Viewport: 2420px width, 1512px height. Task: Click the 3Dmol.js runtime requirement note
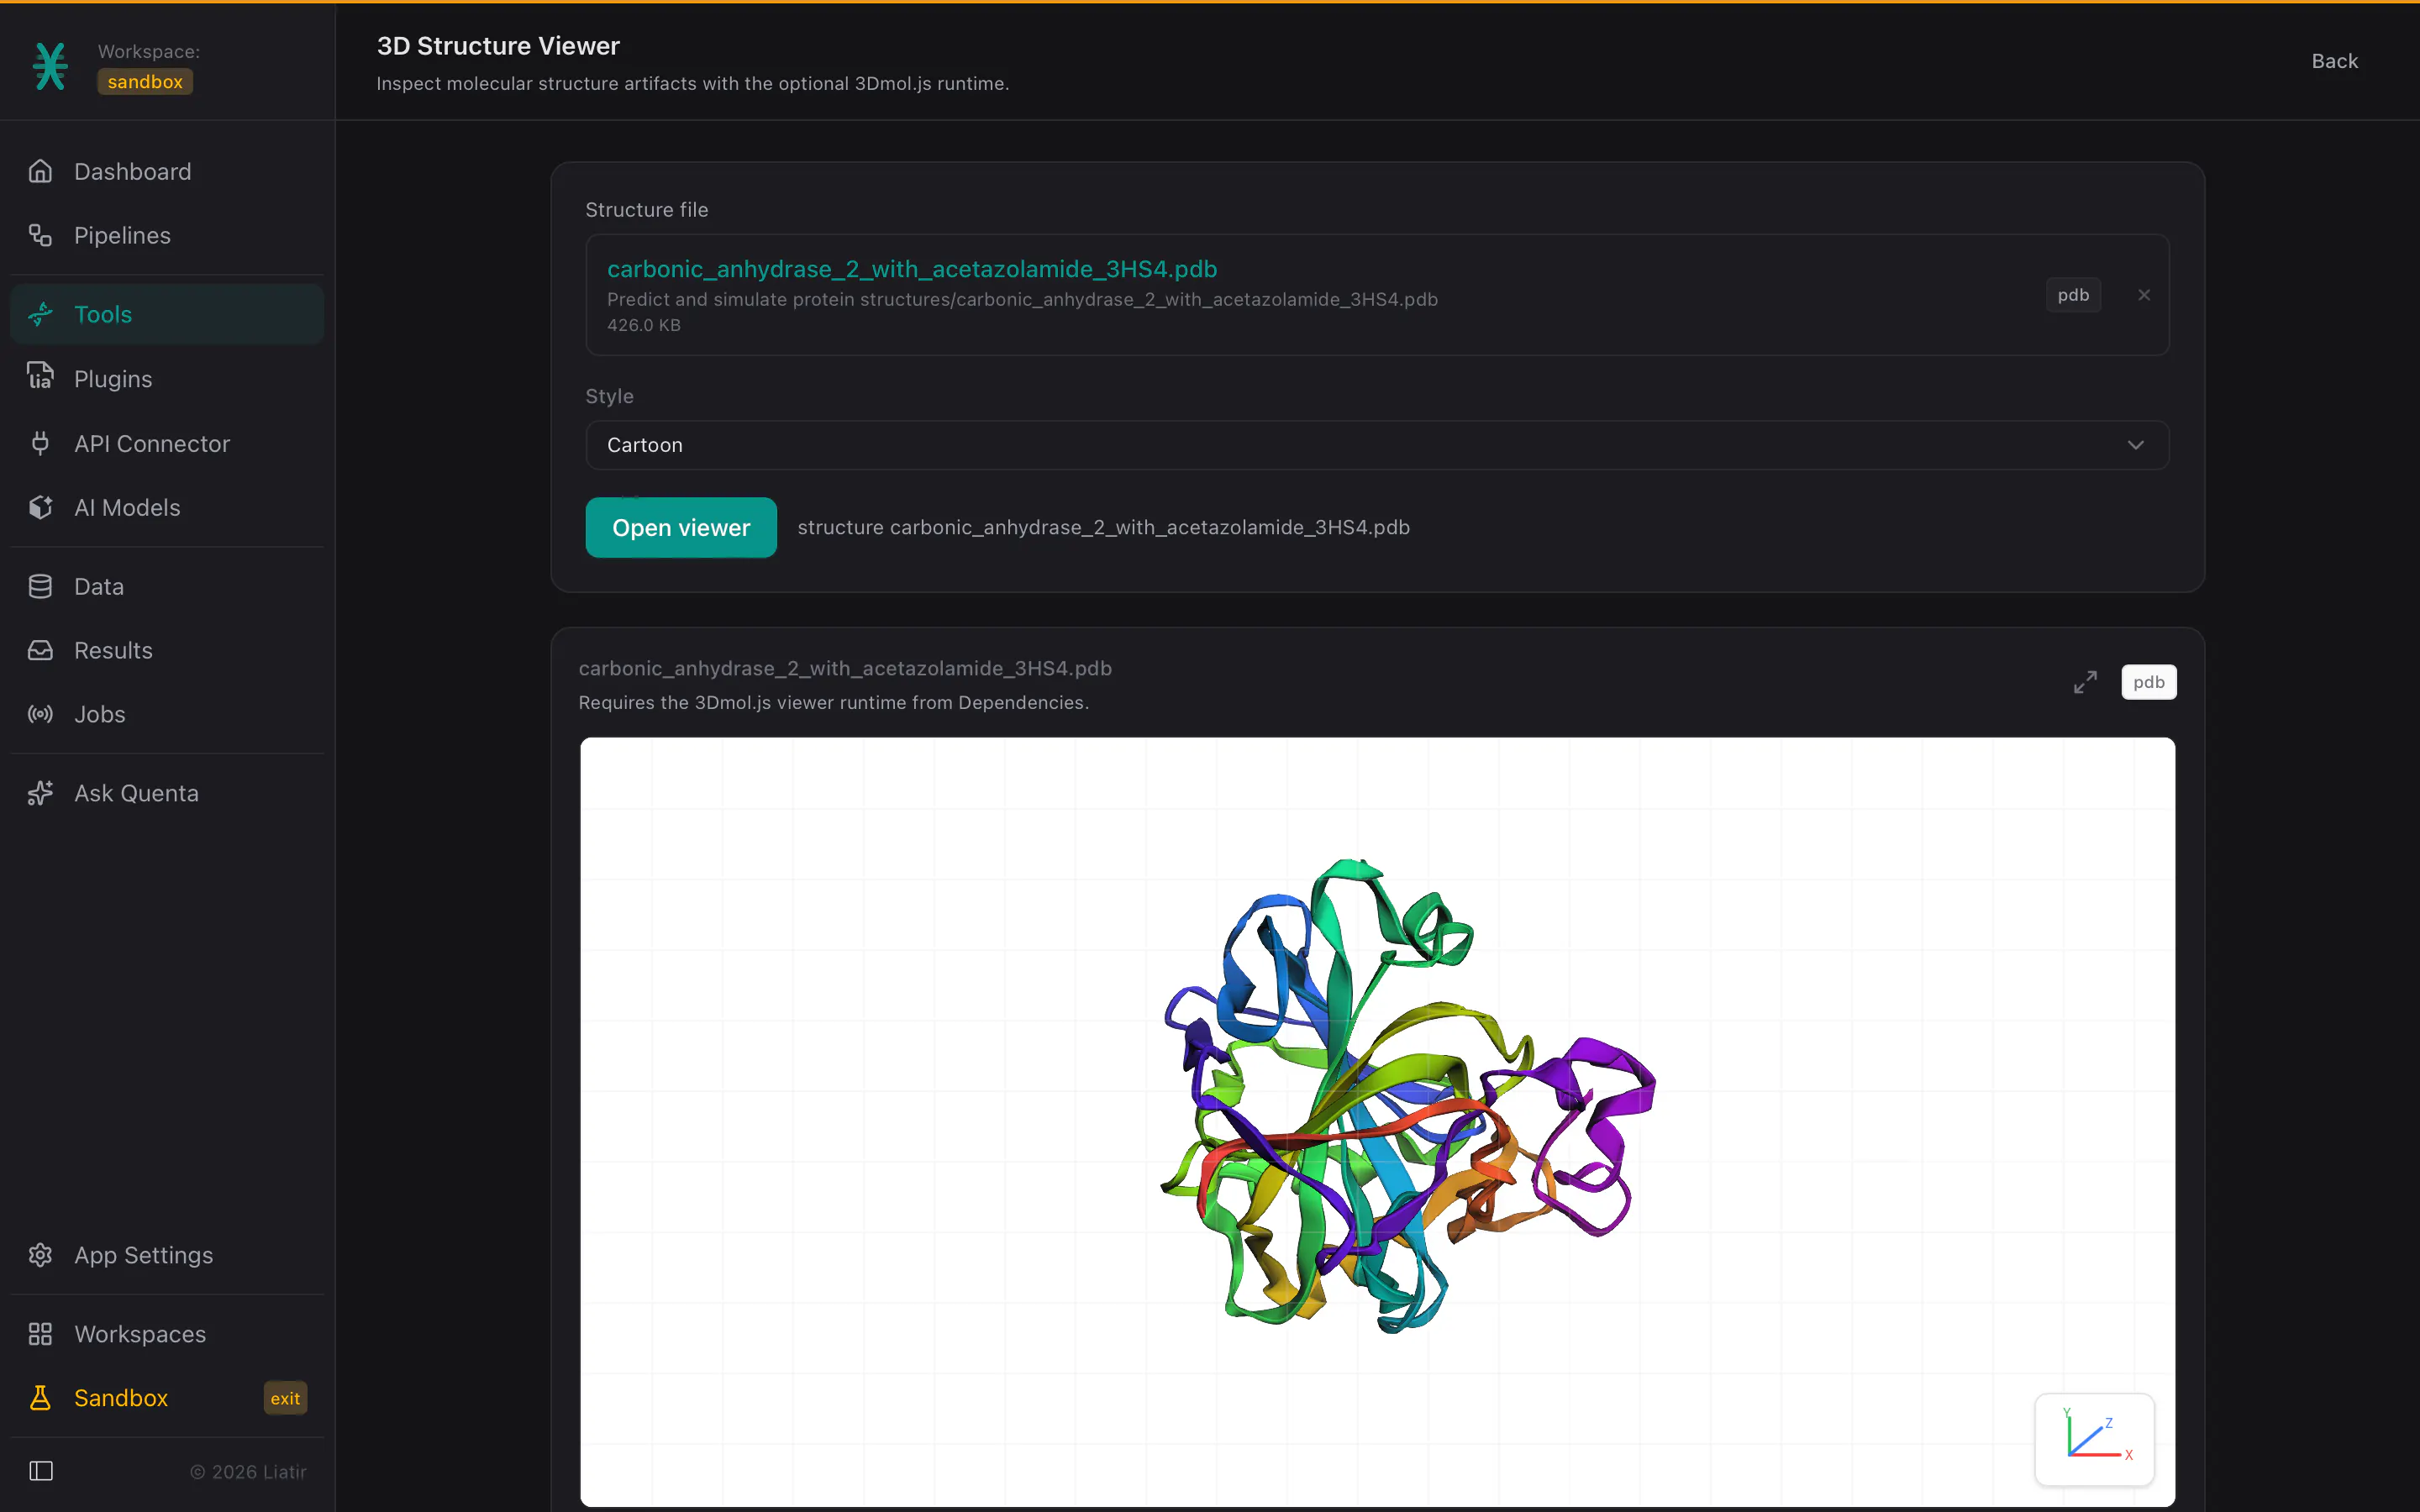click(x=833, y=702)
